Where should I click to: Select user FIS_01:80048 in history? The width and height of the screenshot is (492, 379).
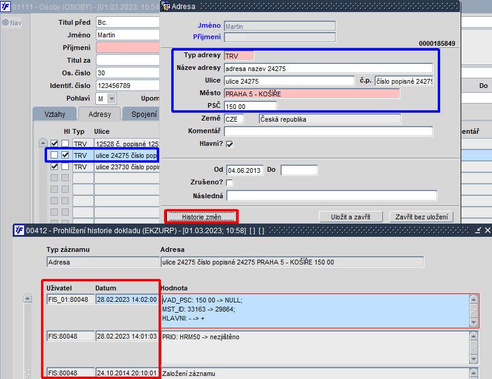coord(71,299)
